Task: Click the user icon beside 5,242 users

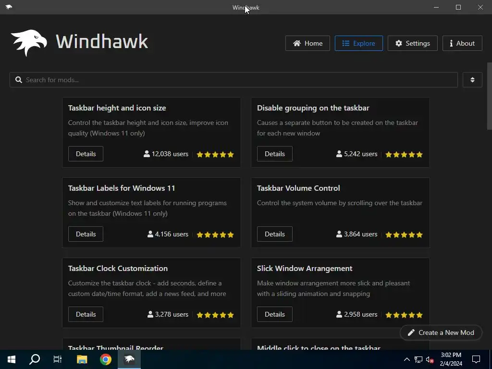Action: click(x=339, y=154)
